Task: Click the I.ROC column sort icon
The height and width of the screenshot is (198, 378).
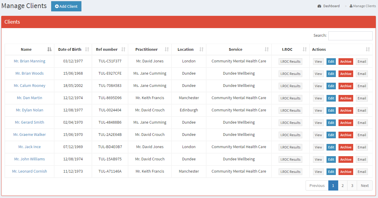Action: point(305,49)
